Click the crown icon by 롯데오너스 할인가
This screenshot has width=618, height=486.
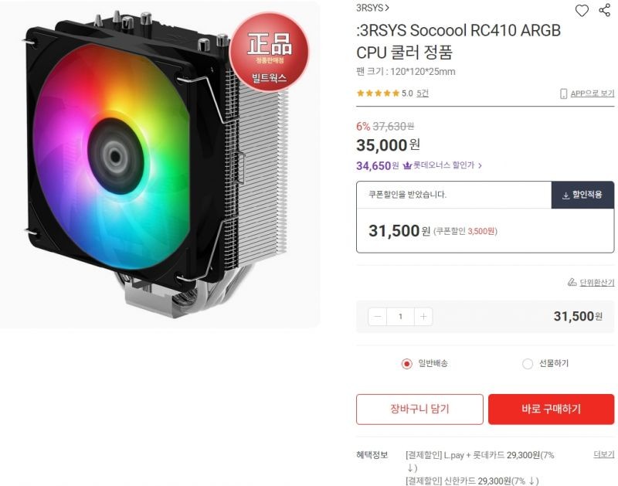point(407,166)
